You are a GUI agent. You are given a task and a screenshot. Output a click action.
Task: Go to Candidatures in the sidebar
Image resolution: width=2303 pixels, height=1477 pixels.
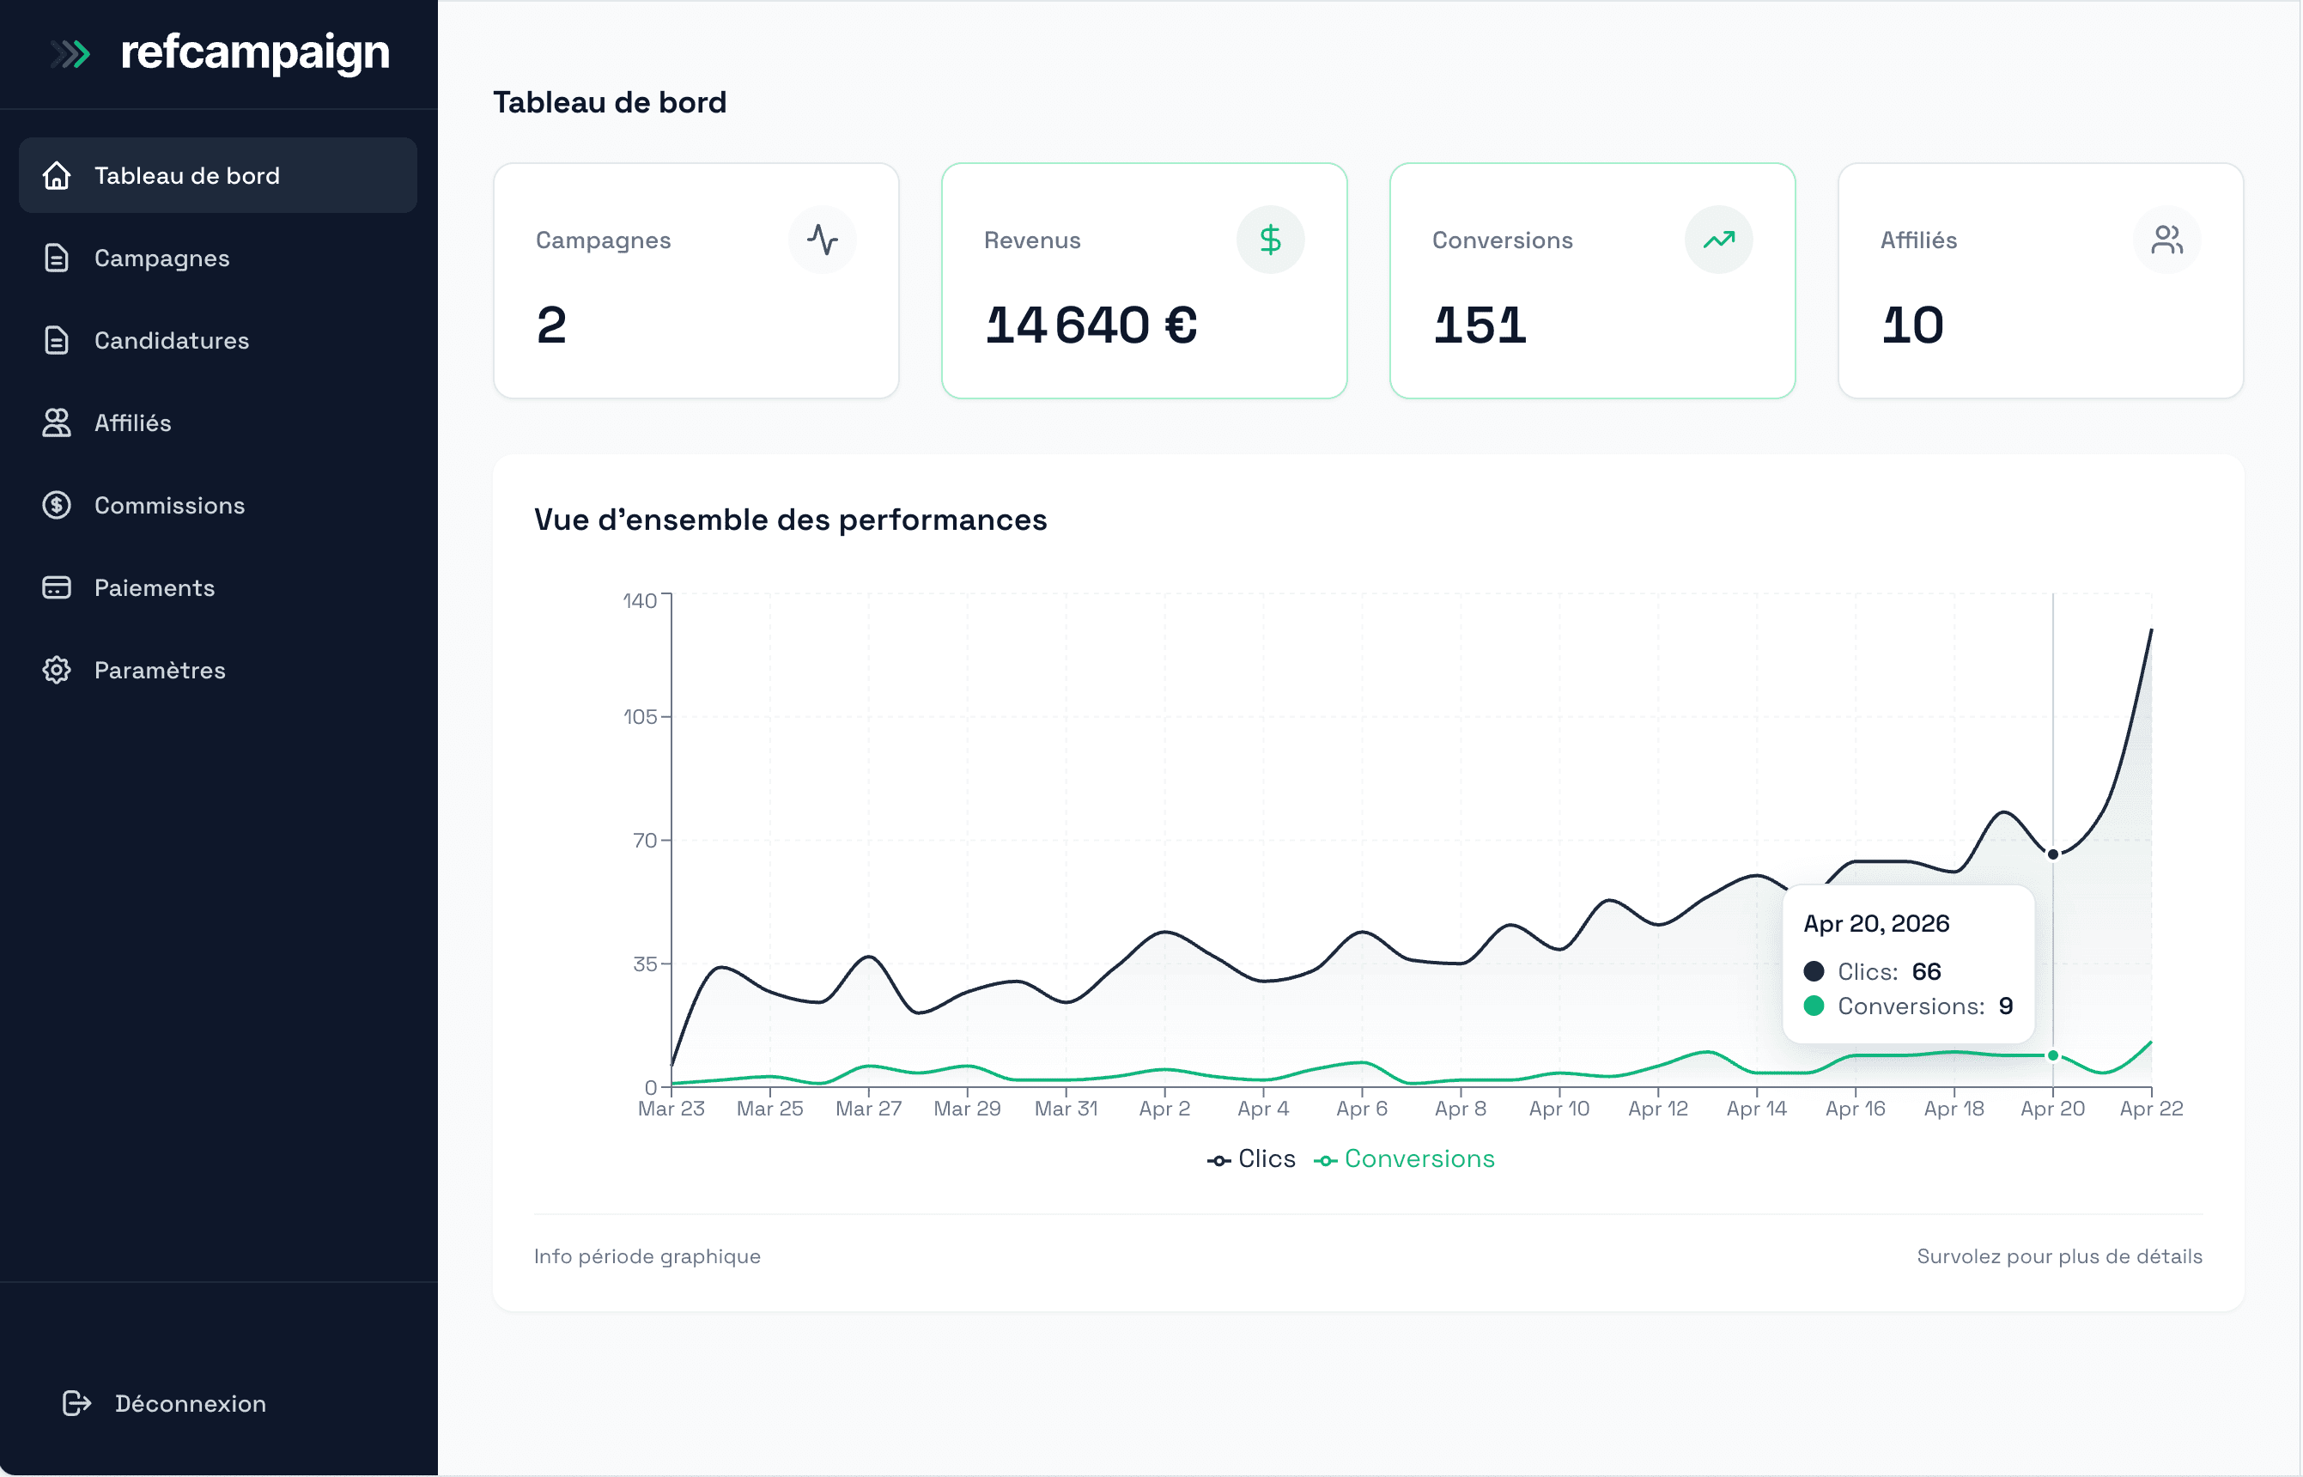[x=171, y=340]
